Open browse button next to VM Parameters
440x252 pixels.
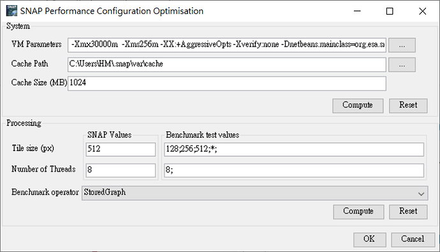coord(402,45)
